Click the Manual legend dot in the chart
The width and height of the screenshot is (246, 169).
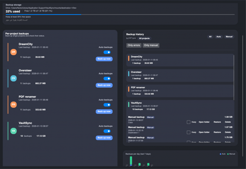pos(228,154)
